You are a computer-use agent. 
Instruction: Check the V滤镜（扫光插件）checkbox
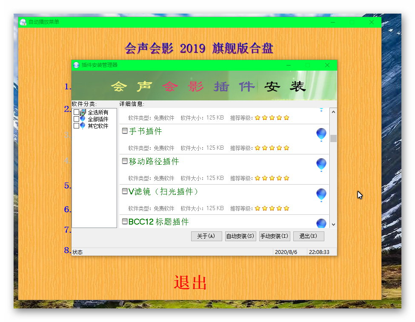pos(125,191)
